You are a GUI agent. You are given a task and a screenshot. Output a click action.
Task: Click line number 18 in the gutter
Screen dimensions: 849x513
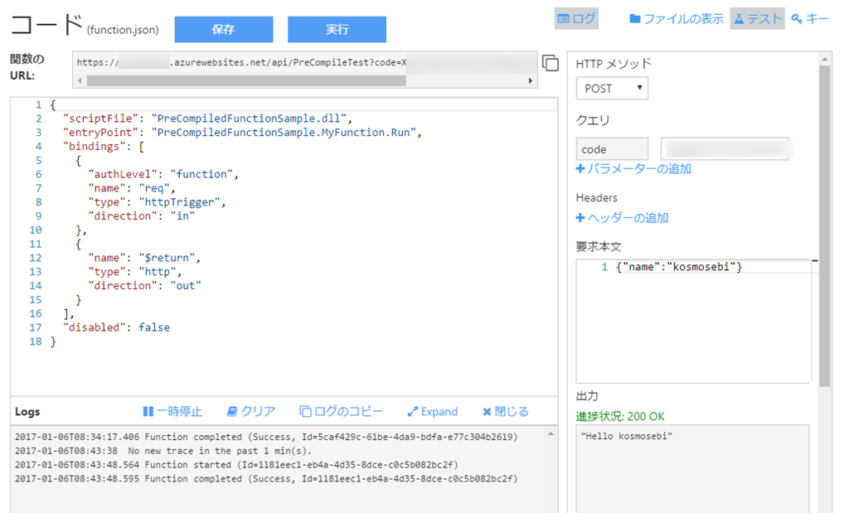point(36,341)
